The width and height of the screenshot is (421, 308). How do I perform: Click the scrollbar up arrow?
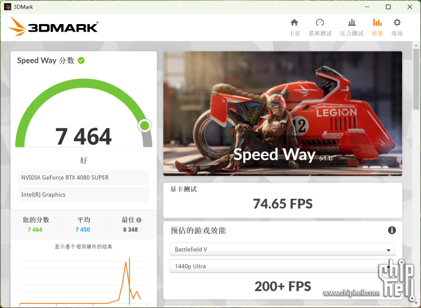[x=416, y=45]
